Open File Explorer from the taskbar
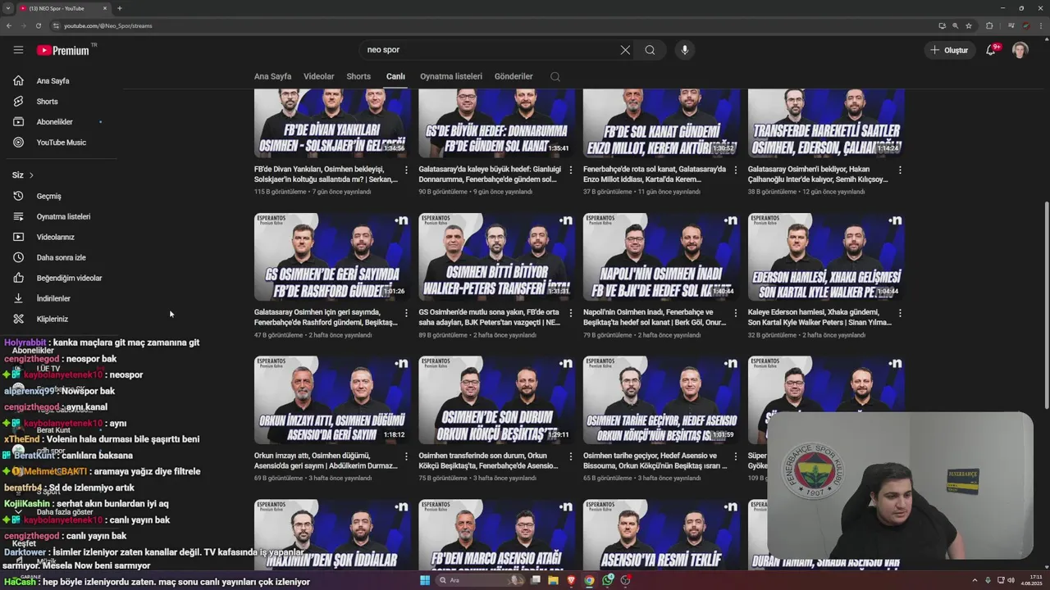The height and width of the screenshot is (590, 1050). [554, 580]
